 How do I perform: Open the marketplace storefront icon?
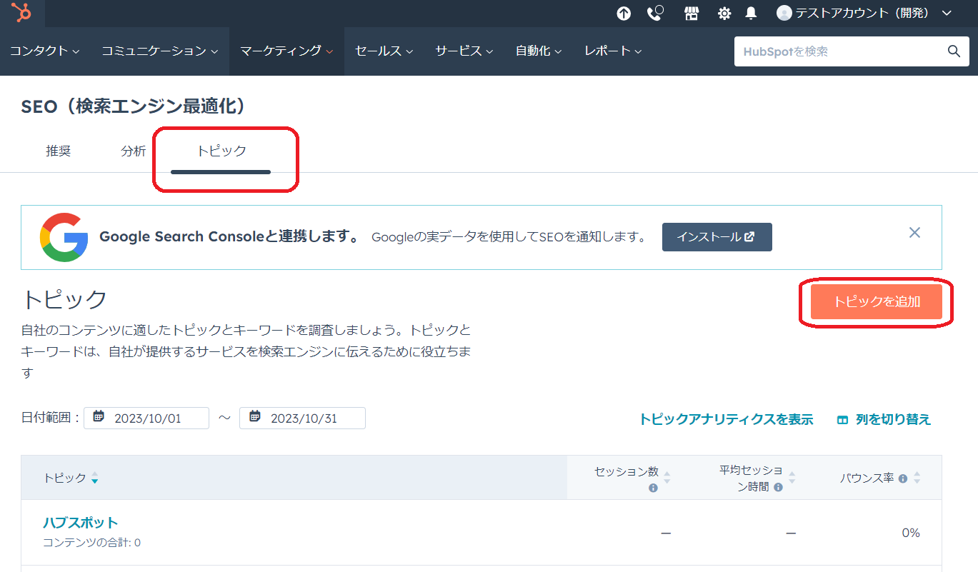(x=691, y=14)
